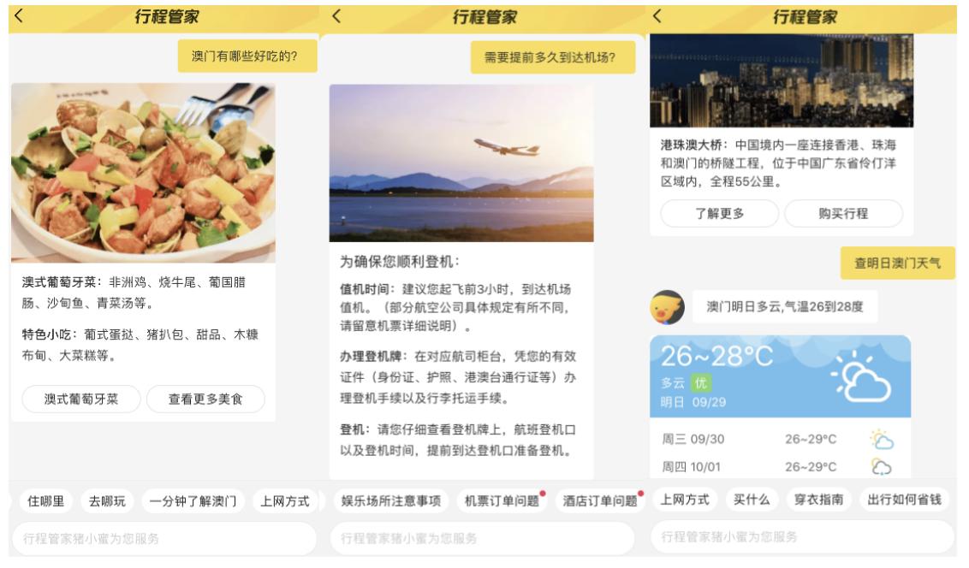
Task: Tap the back arrow on the middle screen
Action: click(336, 15)
